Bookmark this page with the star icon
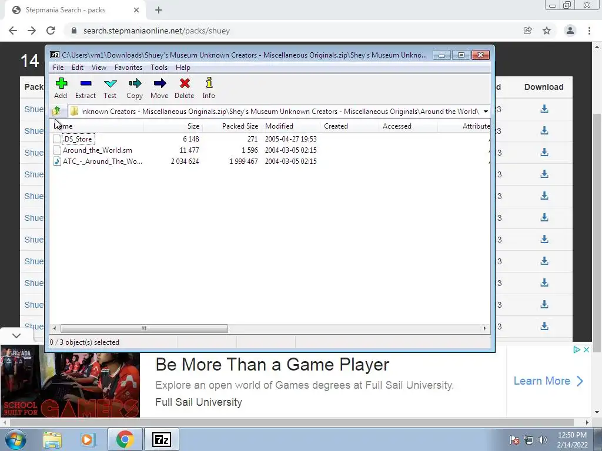The width and height of the screenshot is (602, 451). pyautogui.click(x=547, y=31)
